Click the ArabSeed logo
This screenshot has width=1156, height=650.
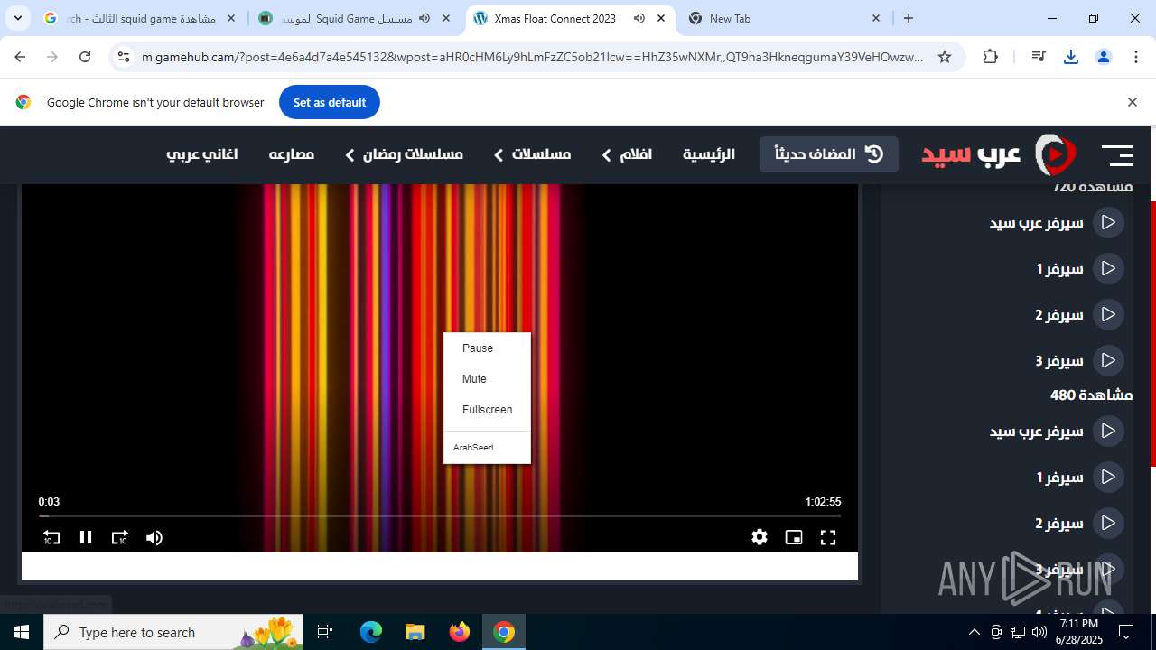[999, 155]
